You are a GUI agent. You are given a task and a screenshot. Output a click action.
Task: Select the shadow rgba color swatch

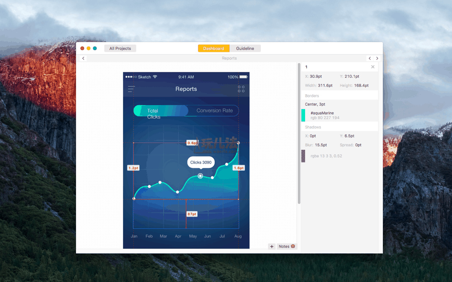[x=303, y=156]
